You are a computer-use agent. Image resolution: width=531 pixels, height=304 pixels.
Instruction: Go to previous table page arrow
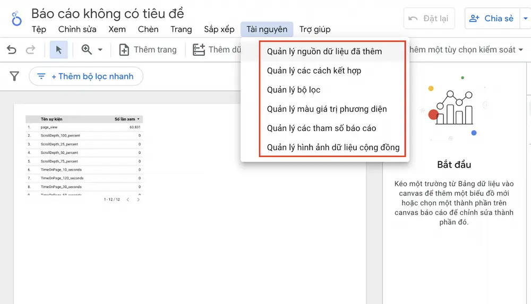[x=127, y=199]
